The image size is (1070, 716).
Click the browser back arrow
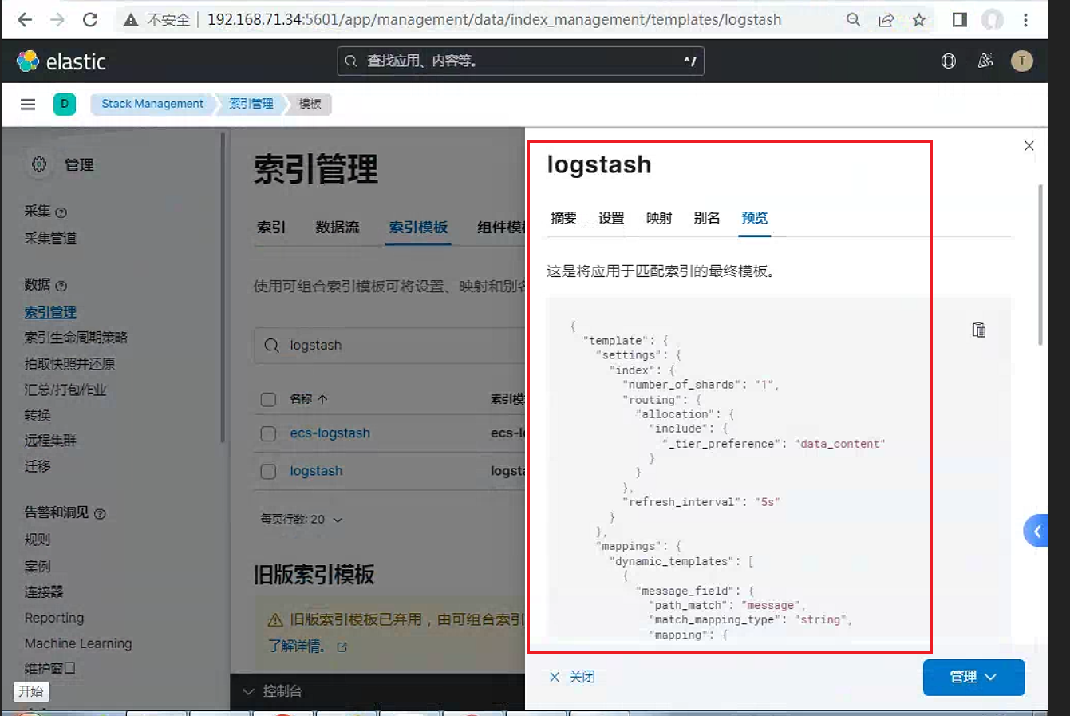click(x=25, y=20)
